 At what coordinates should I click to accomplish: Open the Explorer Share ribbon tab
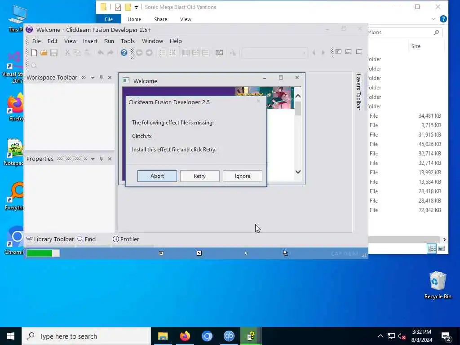coord(160,19)
